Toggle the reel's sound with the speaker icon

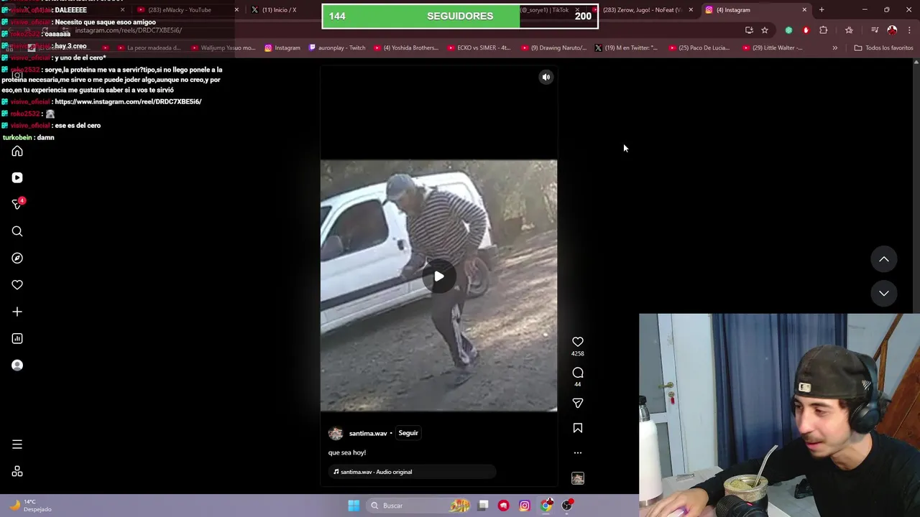point(546,77)
